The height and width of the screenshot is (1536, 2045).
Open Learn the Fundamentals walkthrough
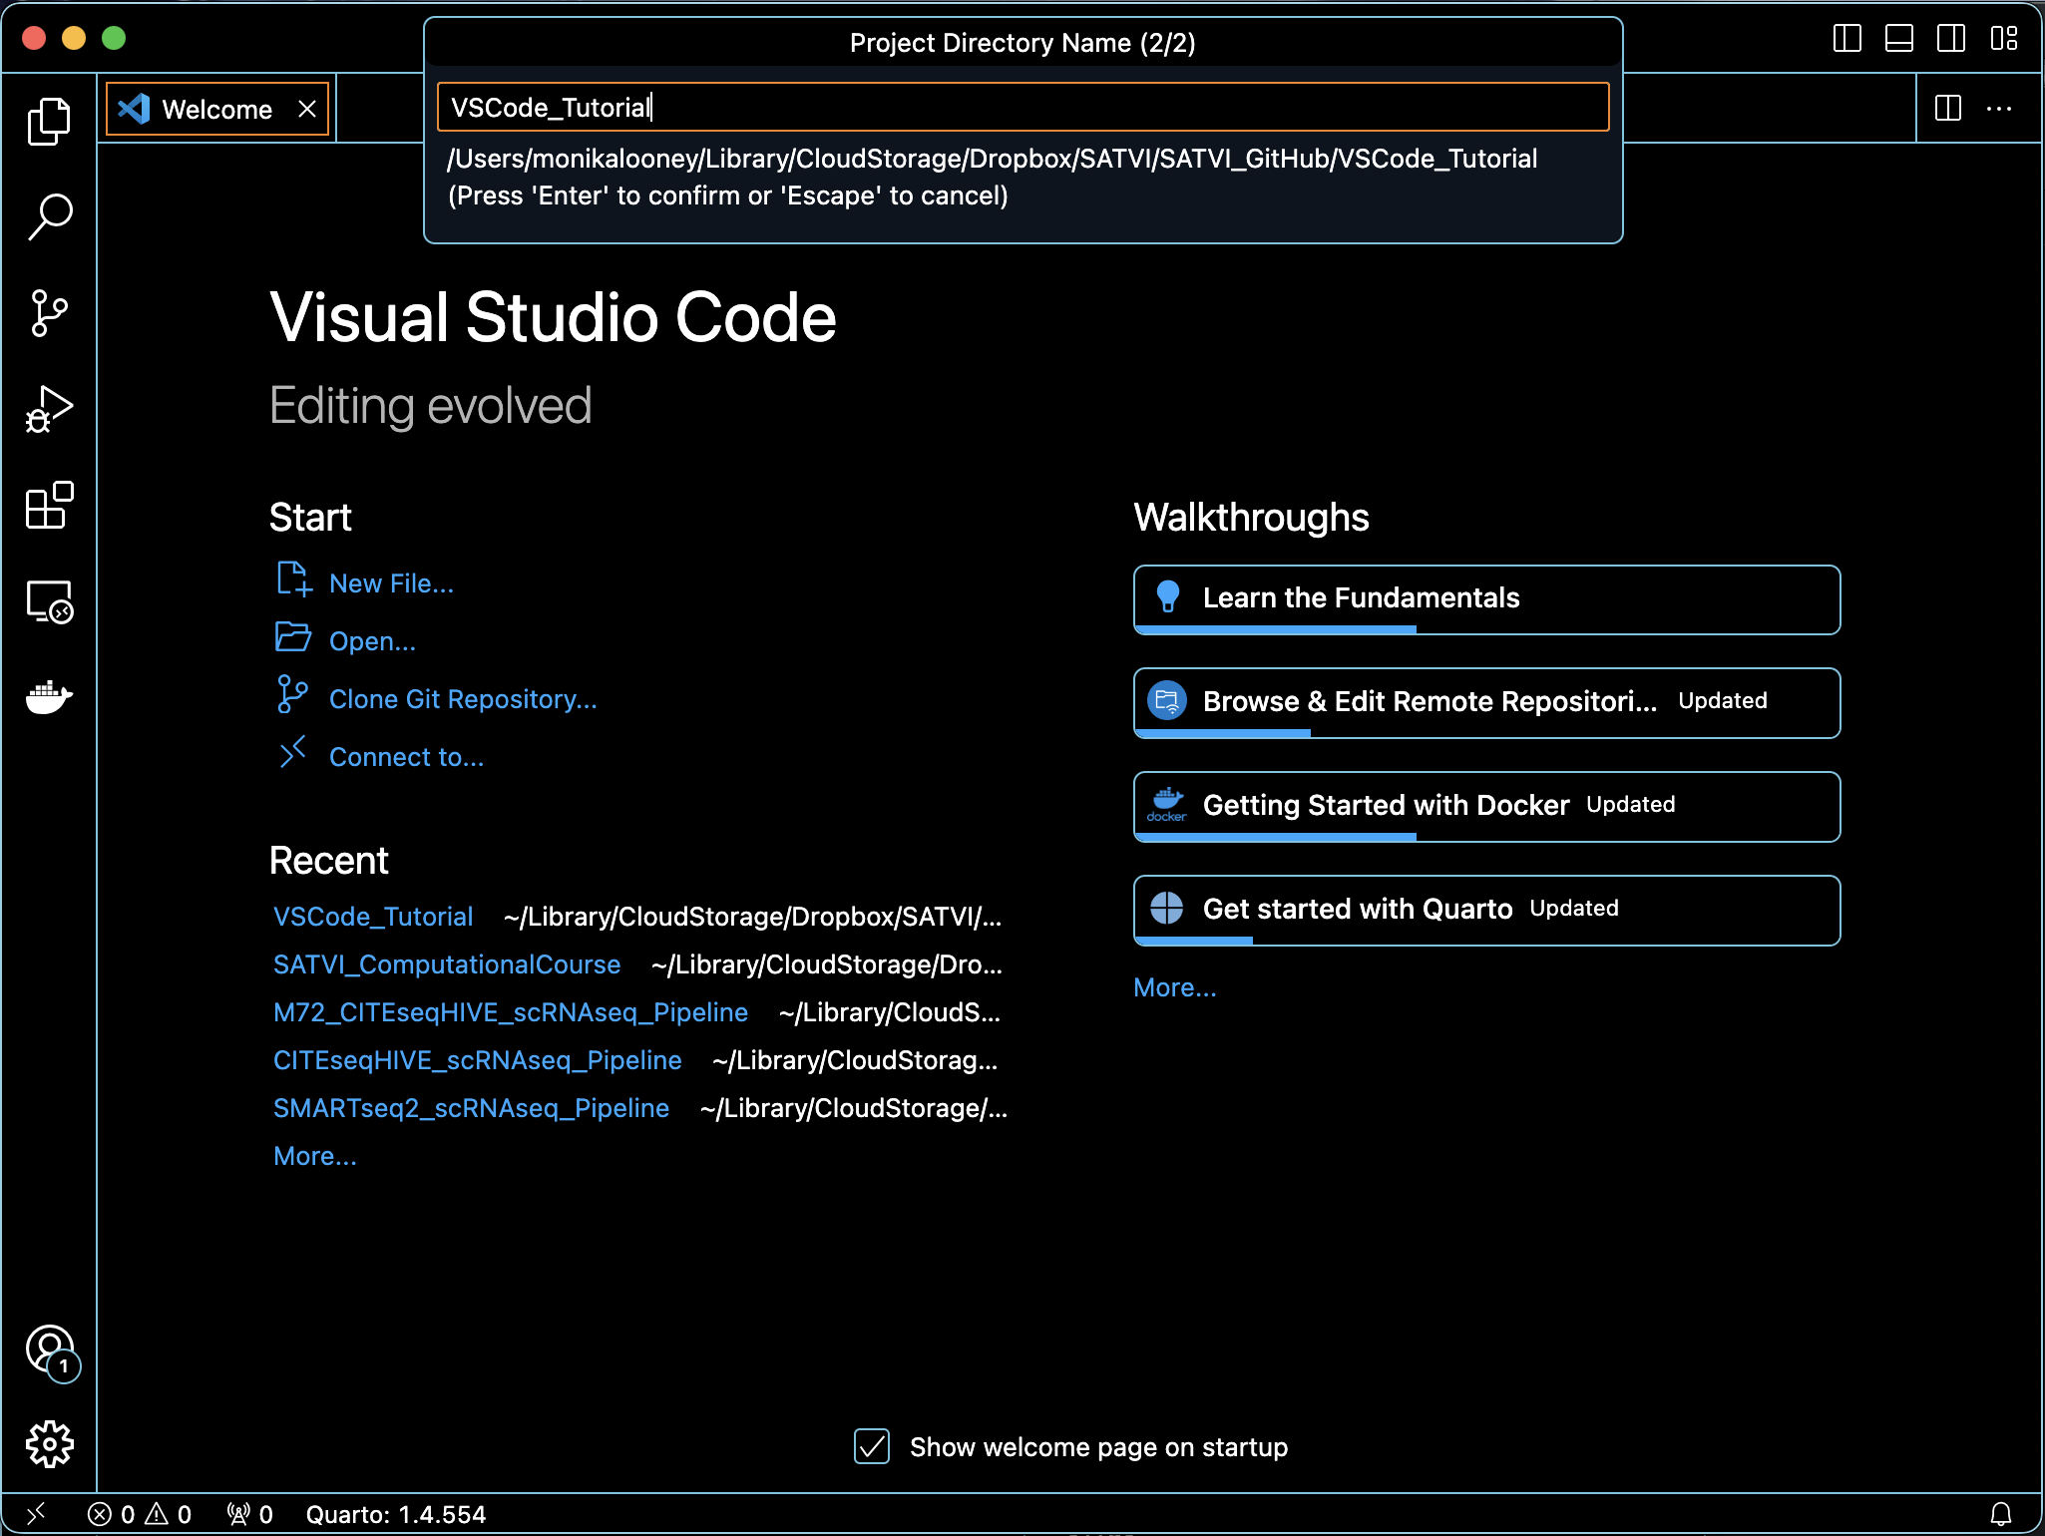click(x=1486, y=599)
